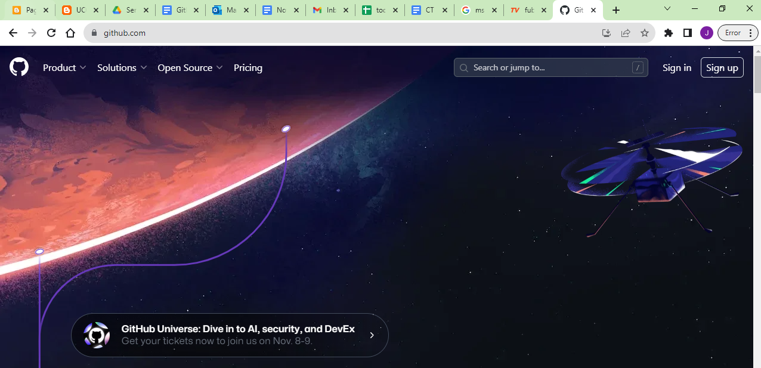Go back with the browser back arrow
761x368 pixels.
pos(13,33)
